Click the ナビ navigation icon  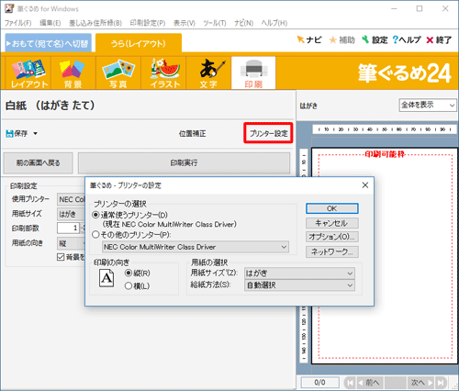(x=309, y=39)
